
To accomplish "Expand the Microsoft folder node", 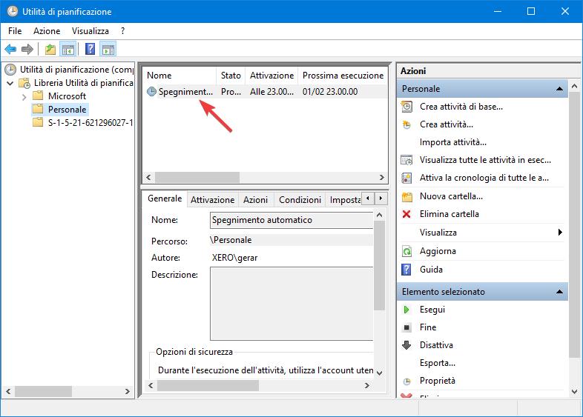I will point(24,97).
